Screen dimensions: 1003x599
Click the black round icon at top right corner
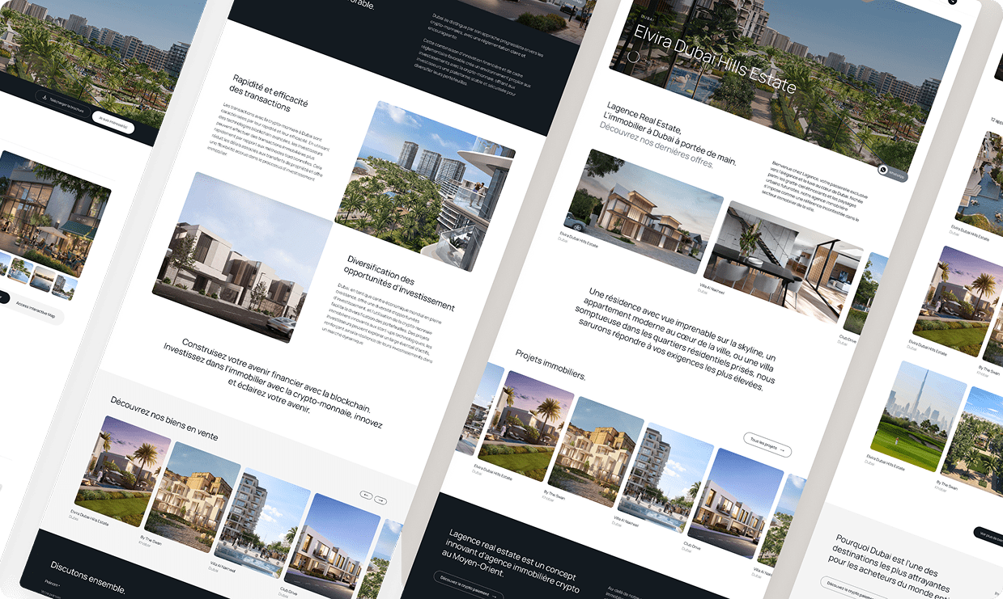point(953,2)
